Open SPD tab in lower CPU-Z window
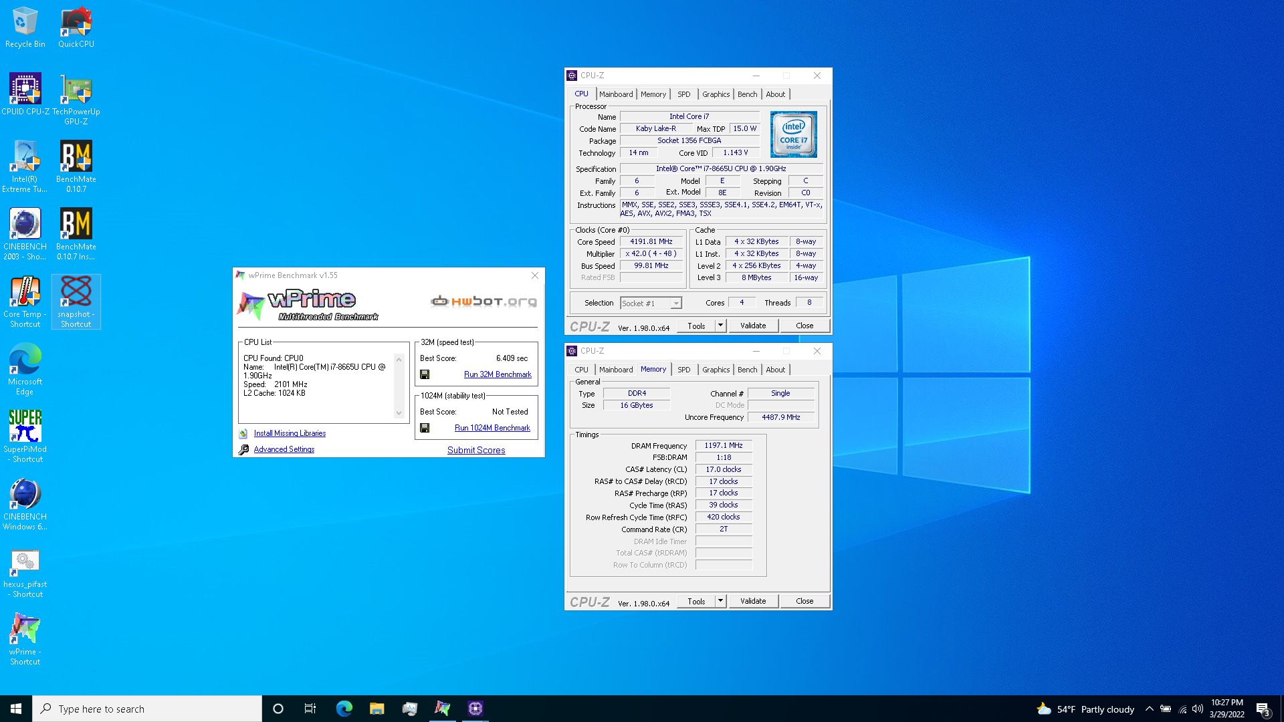Screen dimensions: 1284x722 pyautogui.click(x=683, y=370)
